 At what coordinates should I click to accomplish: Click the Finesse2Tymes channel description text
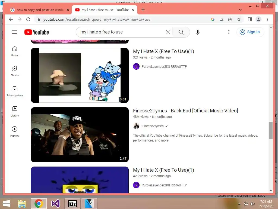195,138
